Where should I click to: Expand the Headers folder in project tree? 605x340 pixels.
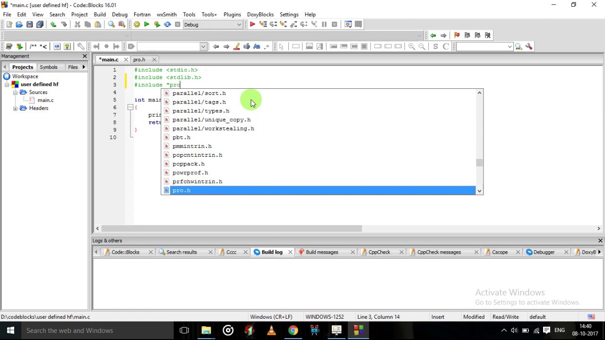click(x=16, y=109)
